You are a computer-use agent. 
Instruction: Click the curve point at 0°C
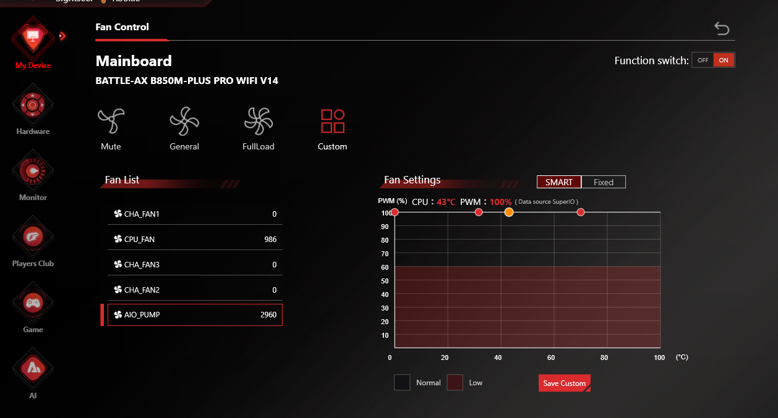pyautogui.click(x=395, y=212)
